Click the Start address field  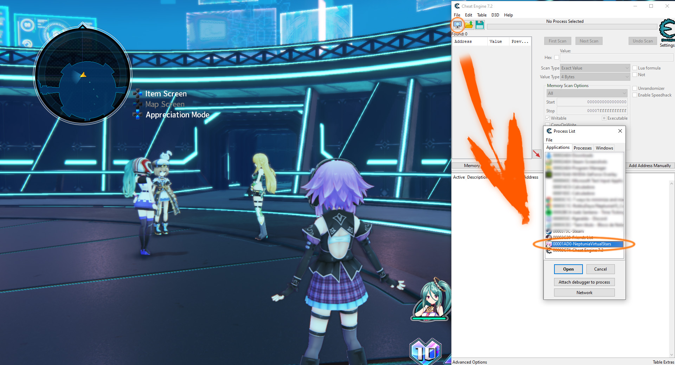(592, 102)
